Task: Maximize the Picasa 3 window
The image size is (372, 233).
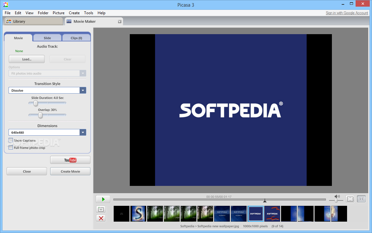Action: (x=351, y=3)
